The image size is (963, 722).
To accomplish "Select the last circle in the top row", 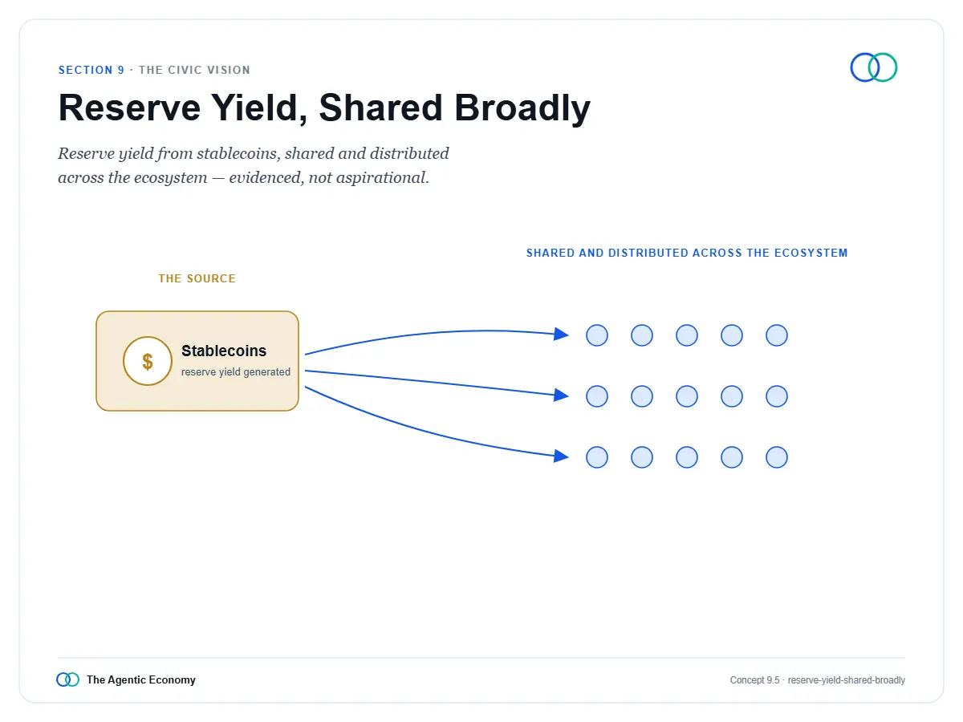I will click(x=777, y=335).
